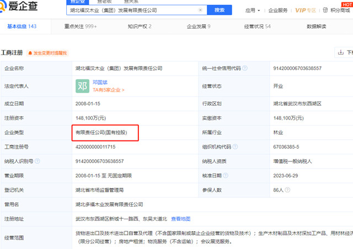Click the green 邓 avatar
The height and width of the screenshot is (249, 353).
[82, 86]
